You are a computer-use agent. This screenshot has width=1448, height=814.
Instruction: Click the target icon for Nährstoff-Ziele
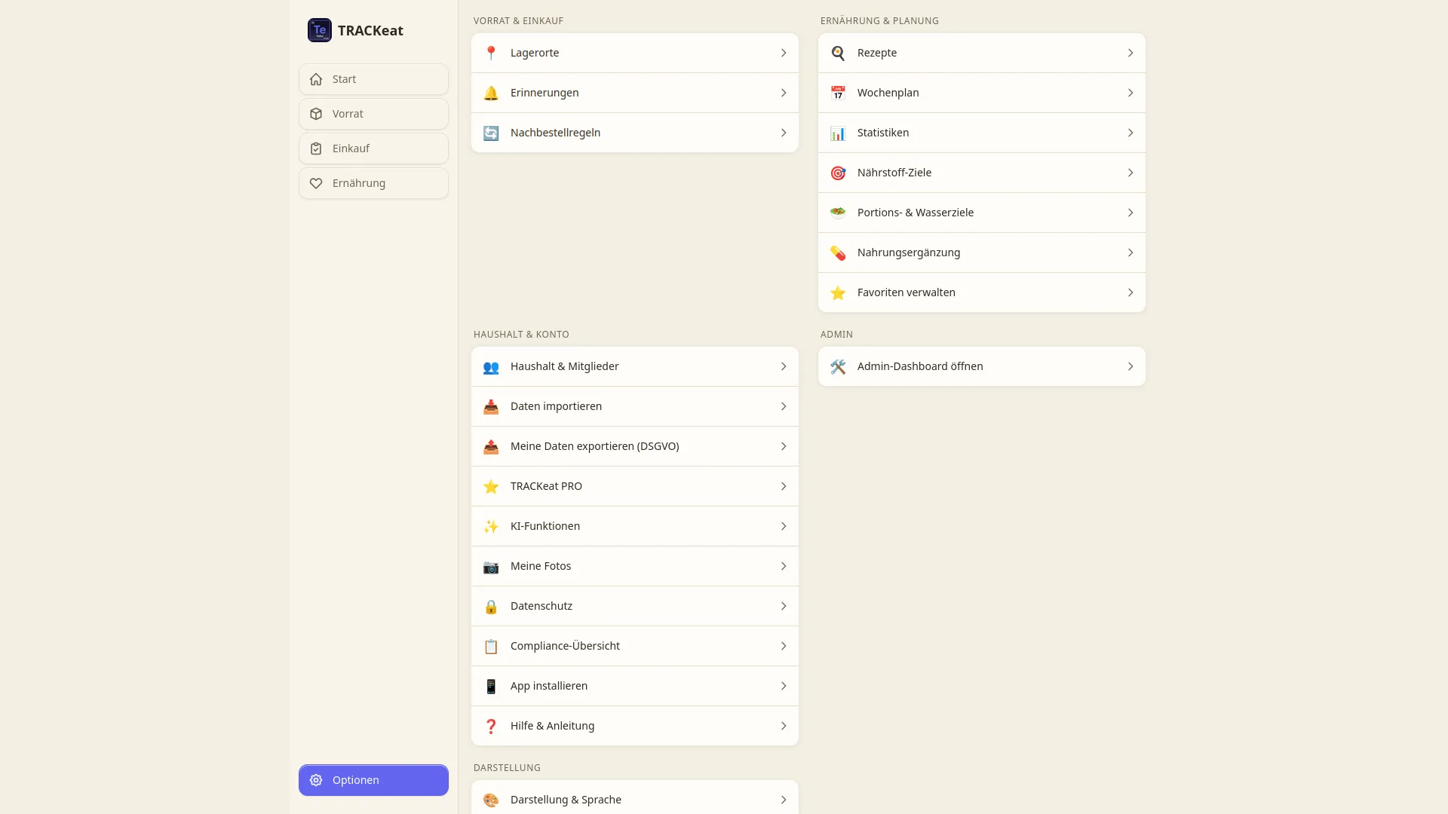pyautogui.click(x=838, y=173)
